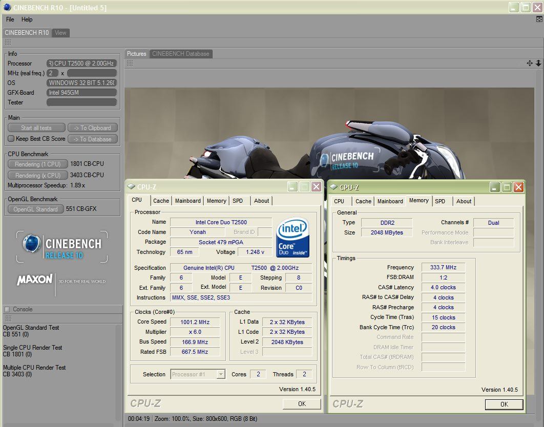Screen dimensions: 544x427
Task: Select the Pictures tab
Action: coord(136,54)
